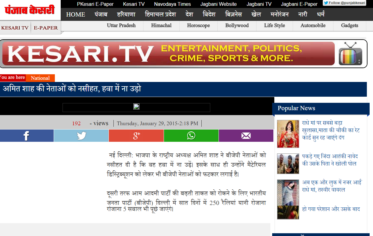The image size is (373, 236).
Task: Open the Life Style tab
Action: pyautogui.click(x=275, y=25)
